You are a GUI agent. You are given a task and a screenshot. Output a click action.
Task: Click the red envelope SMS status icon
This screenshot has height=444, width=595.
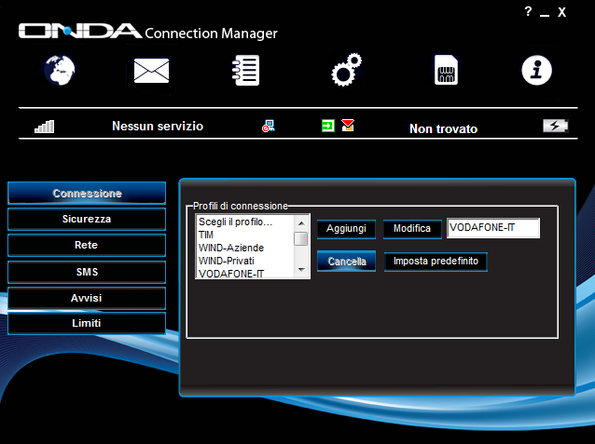348,126
